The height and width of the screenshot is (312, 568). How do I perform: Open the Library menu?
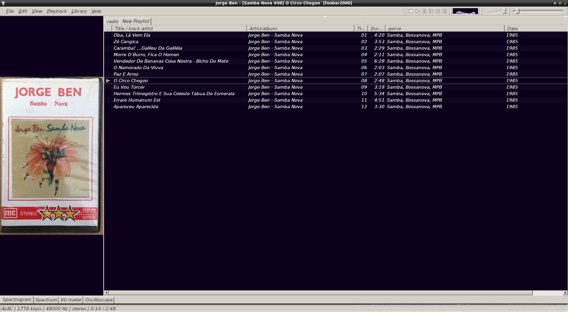pyautogui.click(x=79, y=11)
